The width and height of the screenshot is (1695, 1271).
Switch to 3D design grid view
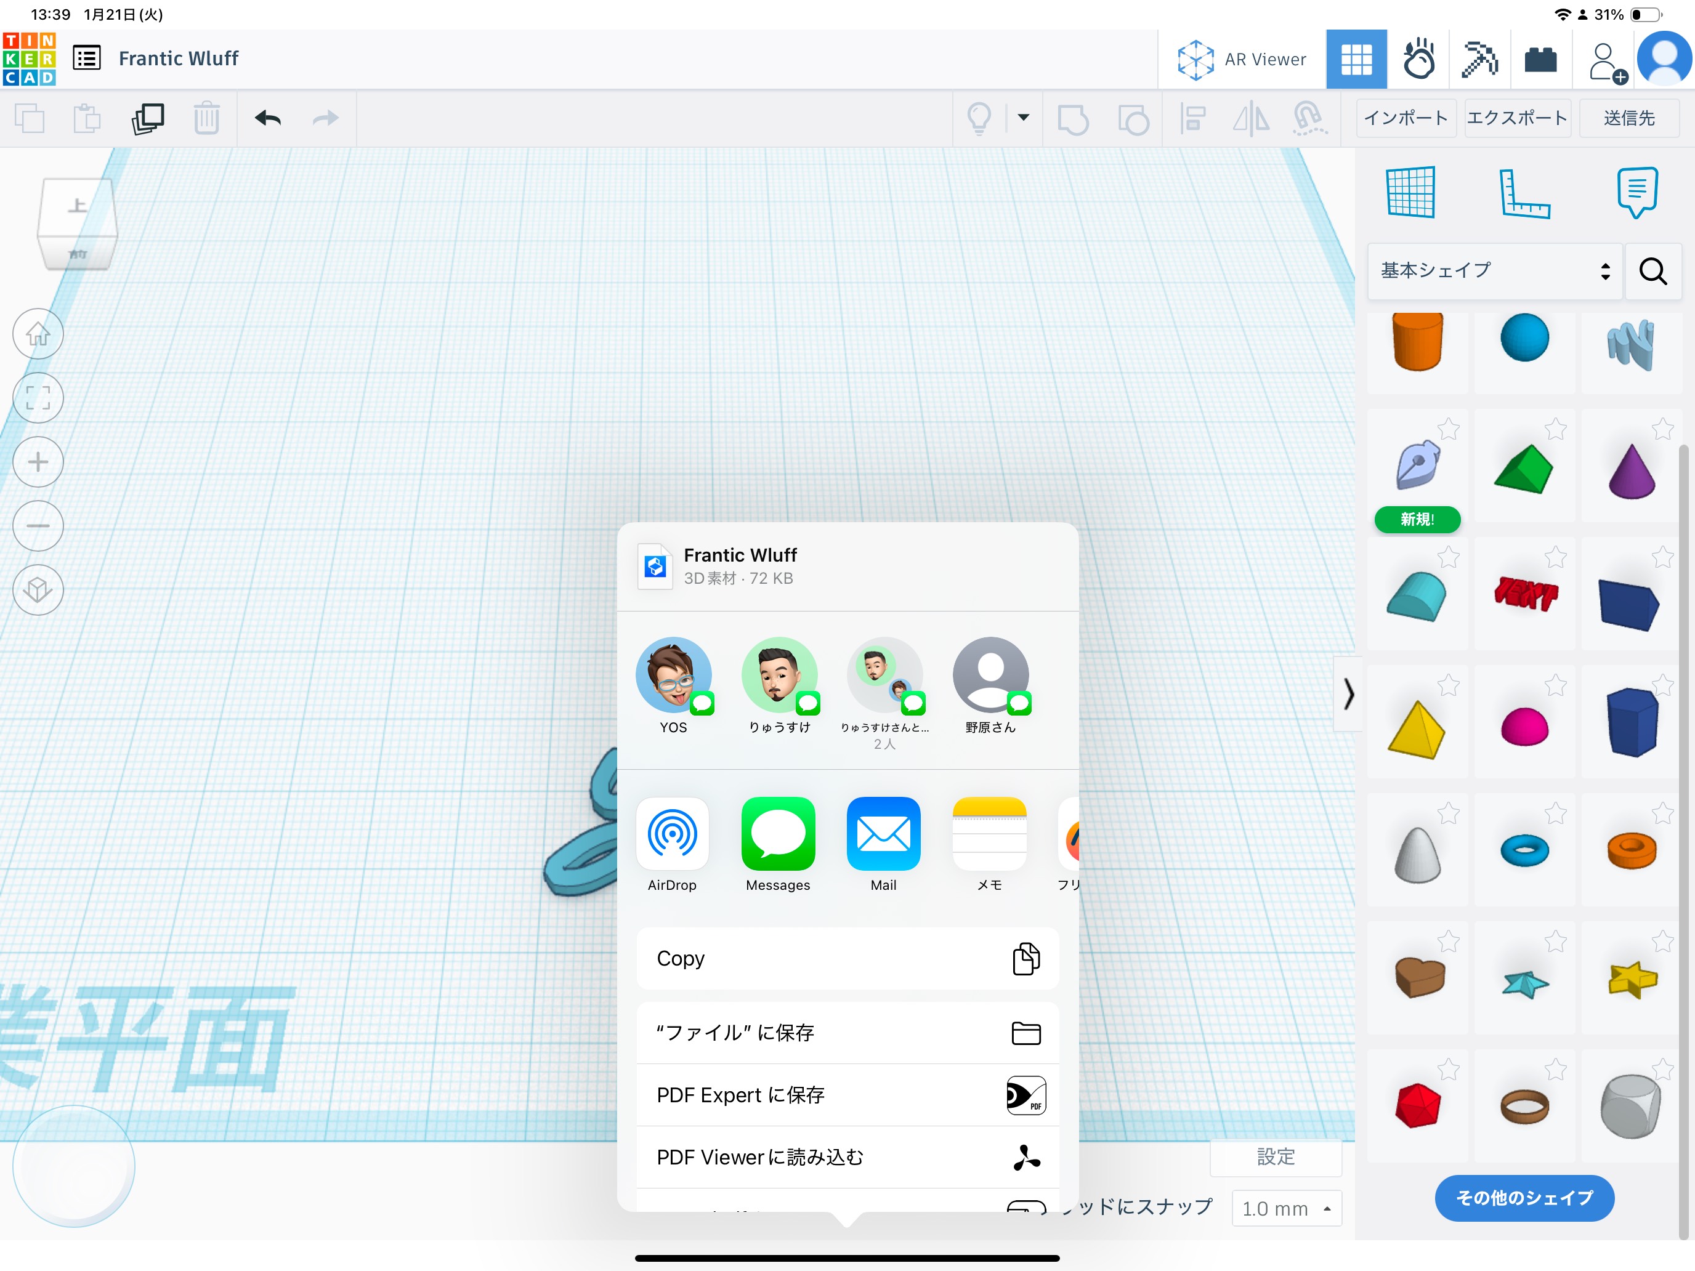pos(1356,59)
